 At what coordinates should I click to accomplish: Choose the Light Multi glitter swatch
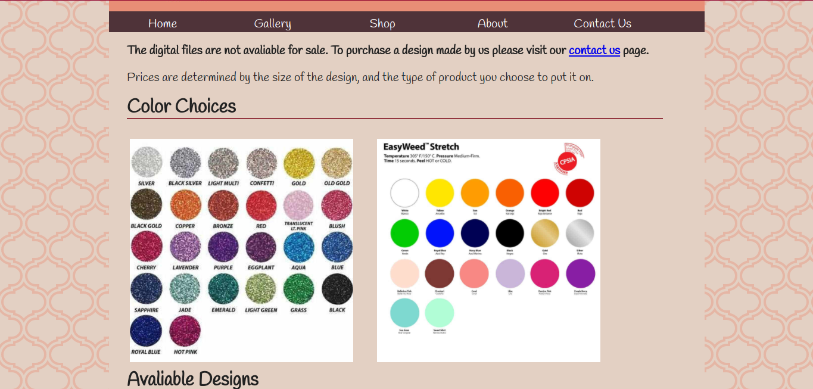click(223, 162)
